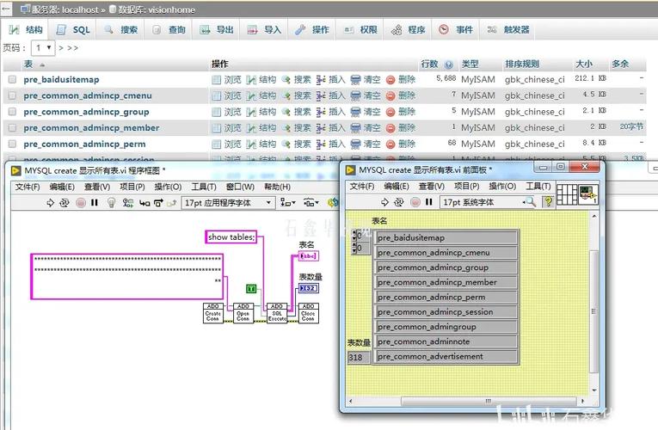Click the ADO SQL Execute node
The height and width of the screenshot is (430, 658).
click(277, 313)
